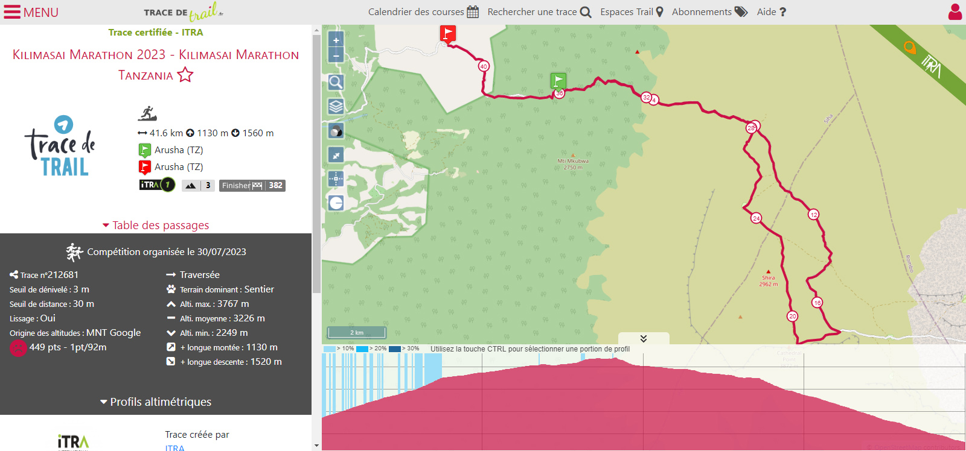
Task: Click Shira 2962 m peak label
Action: pos(768,280)
